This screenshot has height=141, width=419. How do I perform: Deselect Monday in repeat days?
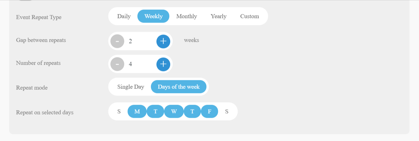point(137,111)
